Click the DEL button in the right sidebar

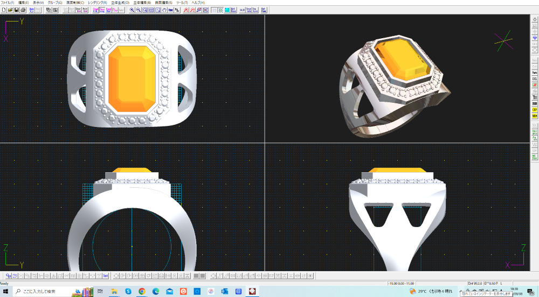(535, 79)
